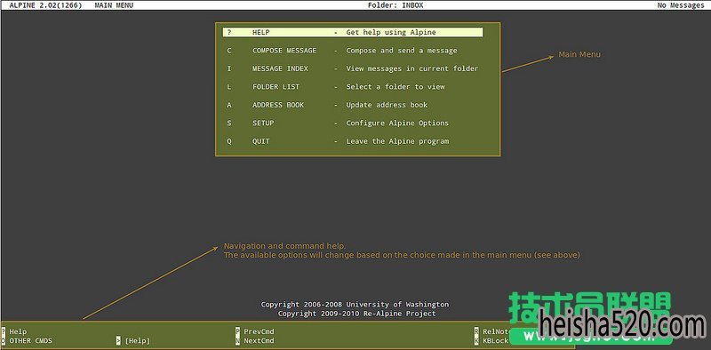Click the O key label beside OTHER CMDS
Image resolution: width=711 pixels, height=350 pixels.
[4, 341]
